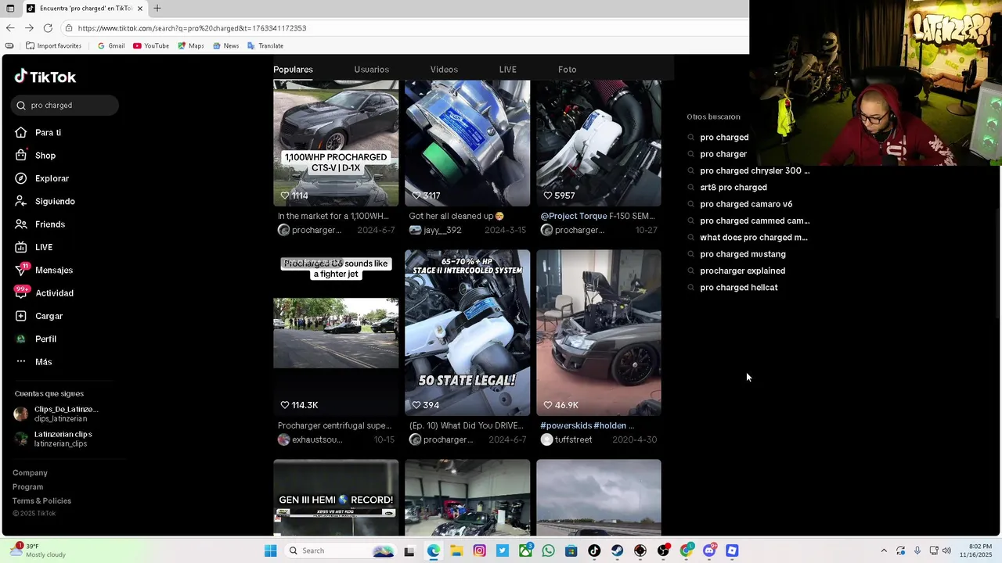Select the Populares tab
The height and width of the screenshot is (563, 1002).
pos(293,70)
